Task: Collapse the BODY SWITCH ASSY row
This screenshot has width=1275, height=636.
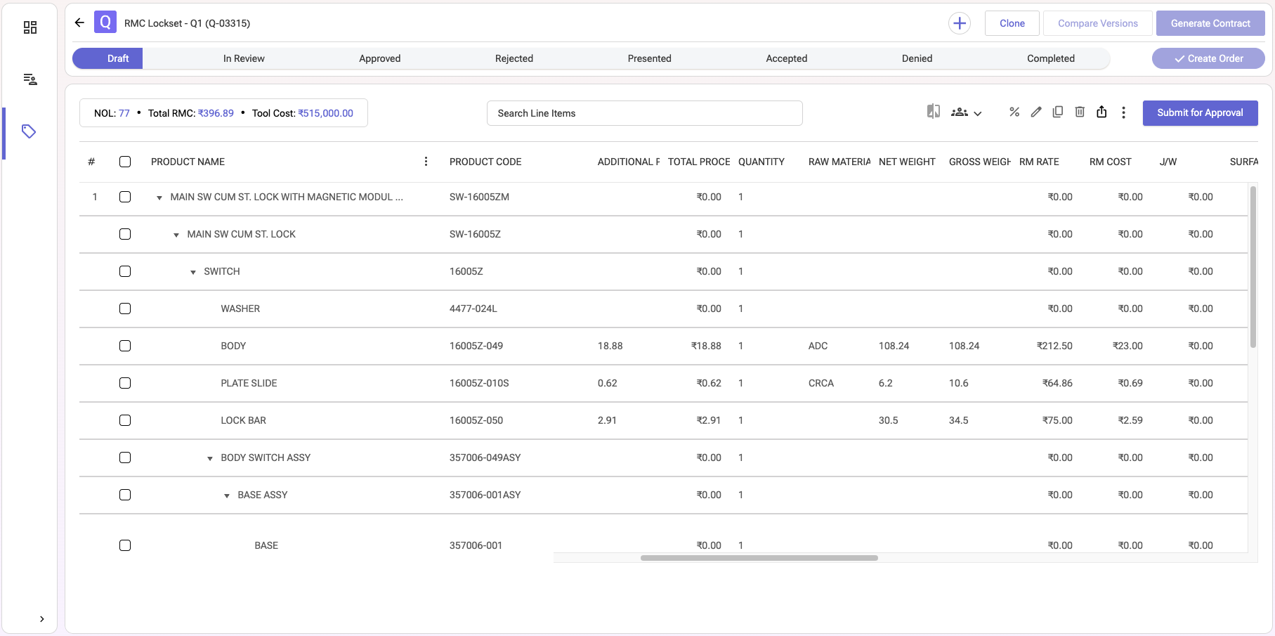Action: tap(210, 458)
